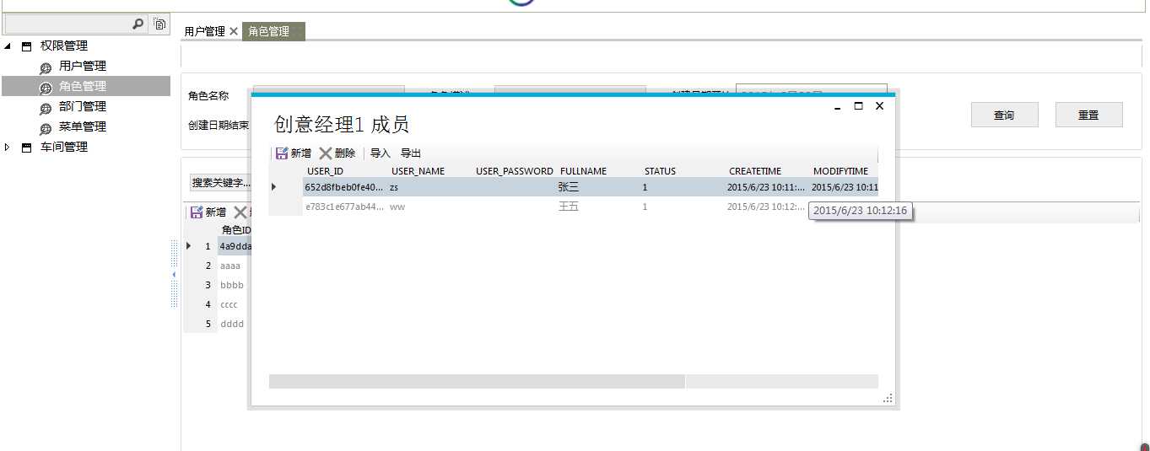This screenshot has height=451, width=1150.
Task: Click the user name cell zs
Action: 394,187
